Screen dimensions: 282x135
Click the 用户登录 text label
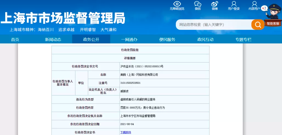click(234, 9)
